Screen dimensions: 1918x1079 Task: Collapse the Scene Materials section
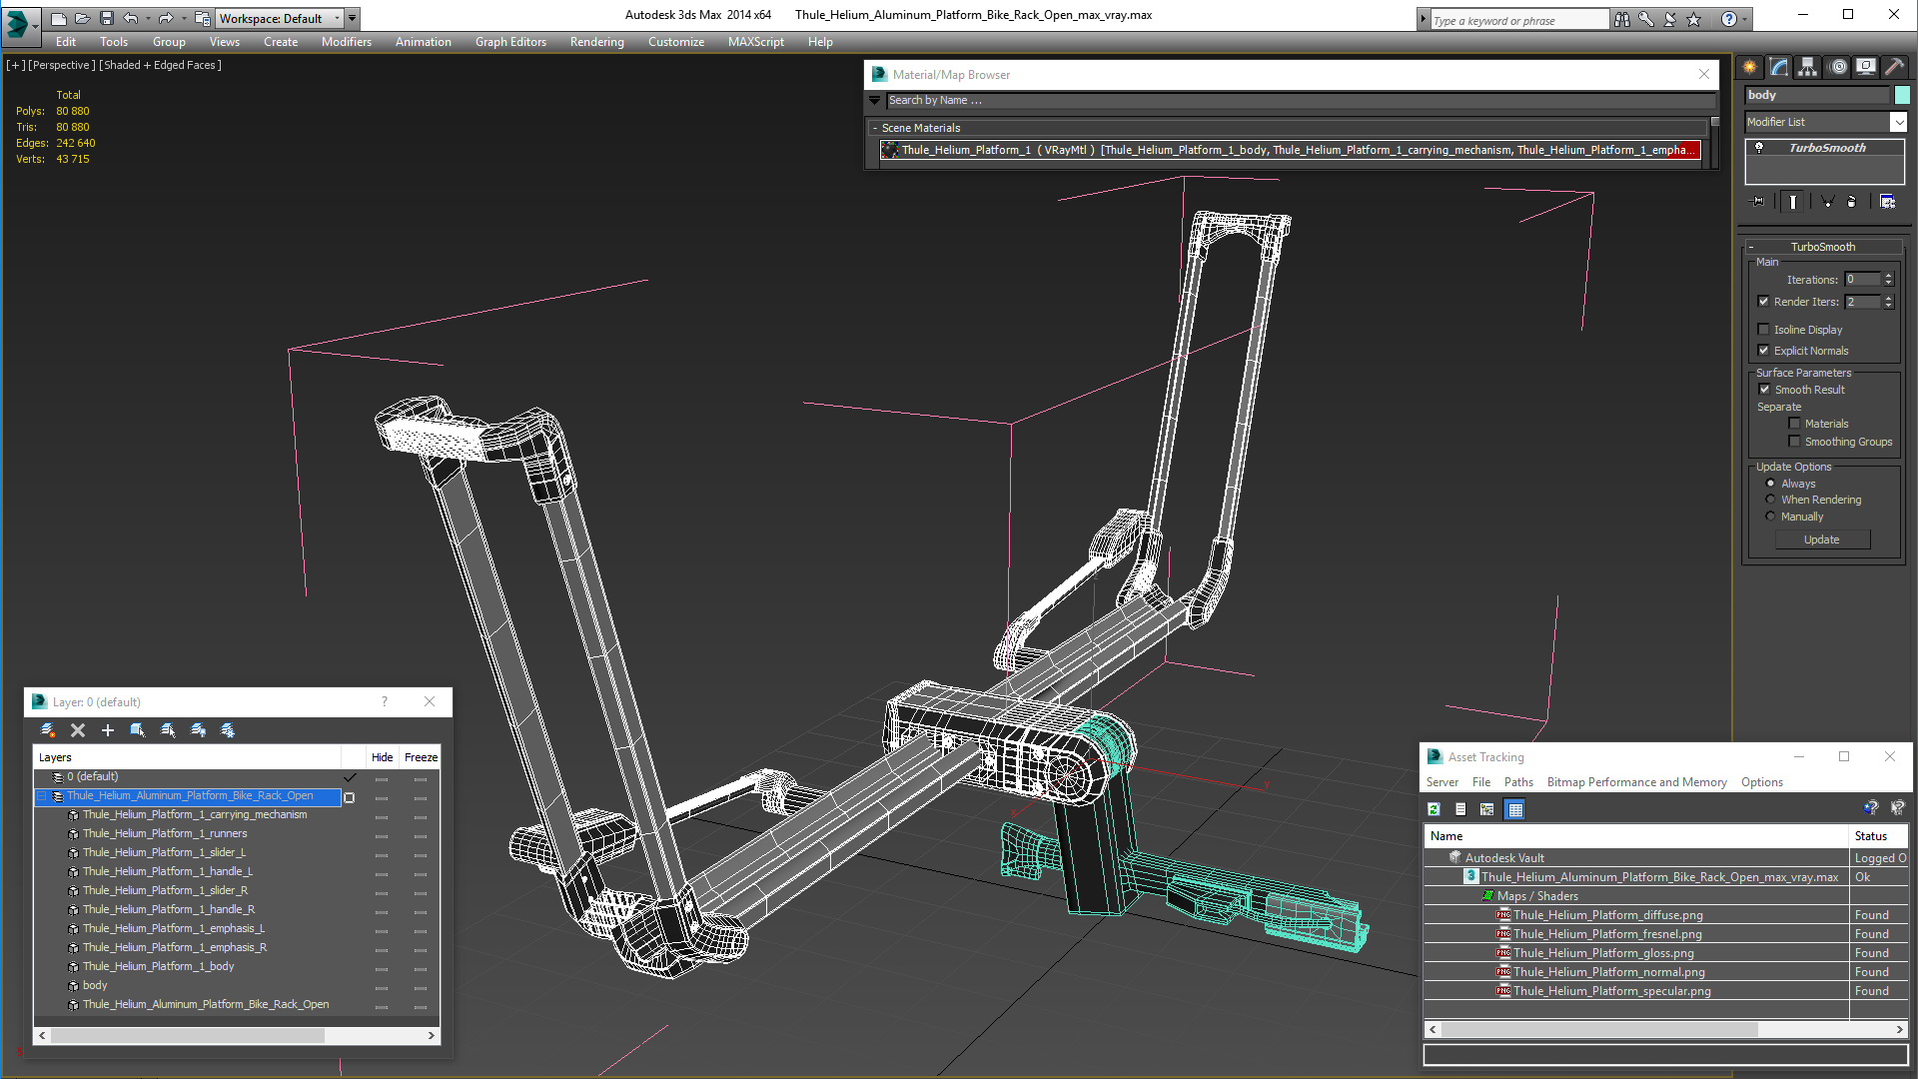875,128
